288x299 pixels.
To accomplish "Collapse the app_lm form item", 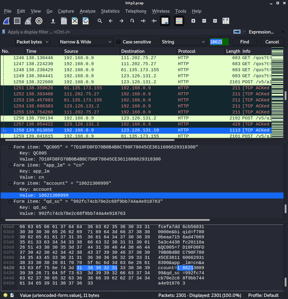I will [10, 165].
